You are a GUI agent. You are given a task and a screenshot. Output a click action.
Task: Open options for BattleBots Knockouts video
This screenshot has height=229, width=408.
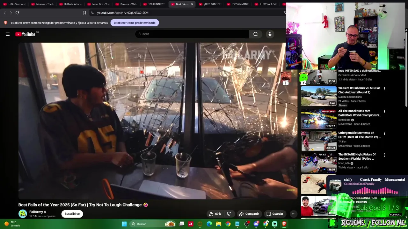384,112
